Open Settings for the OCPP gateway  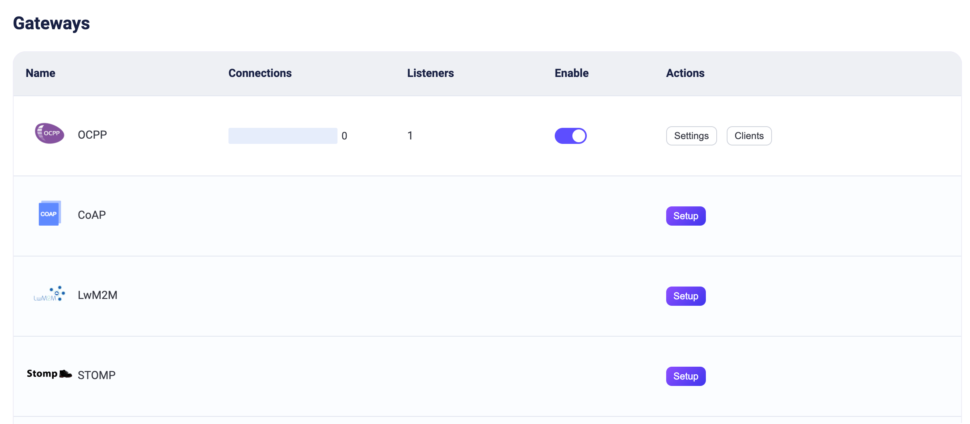691,136
